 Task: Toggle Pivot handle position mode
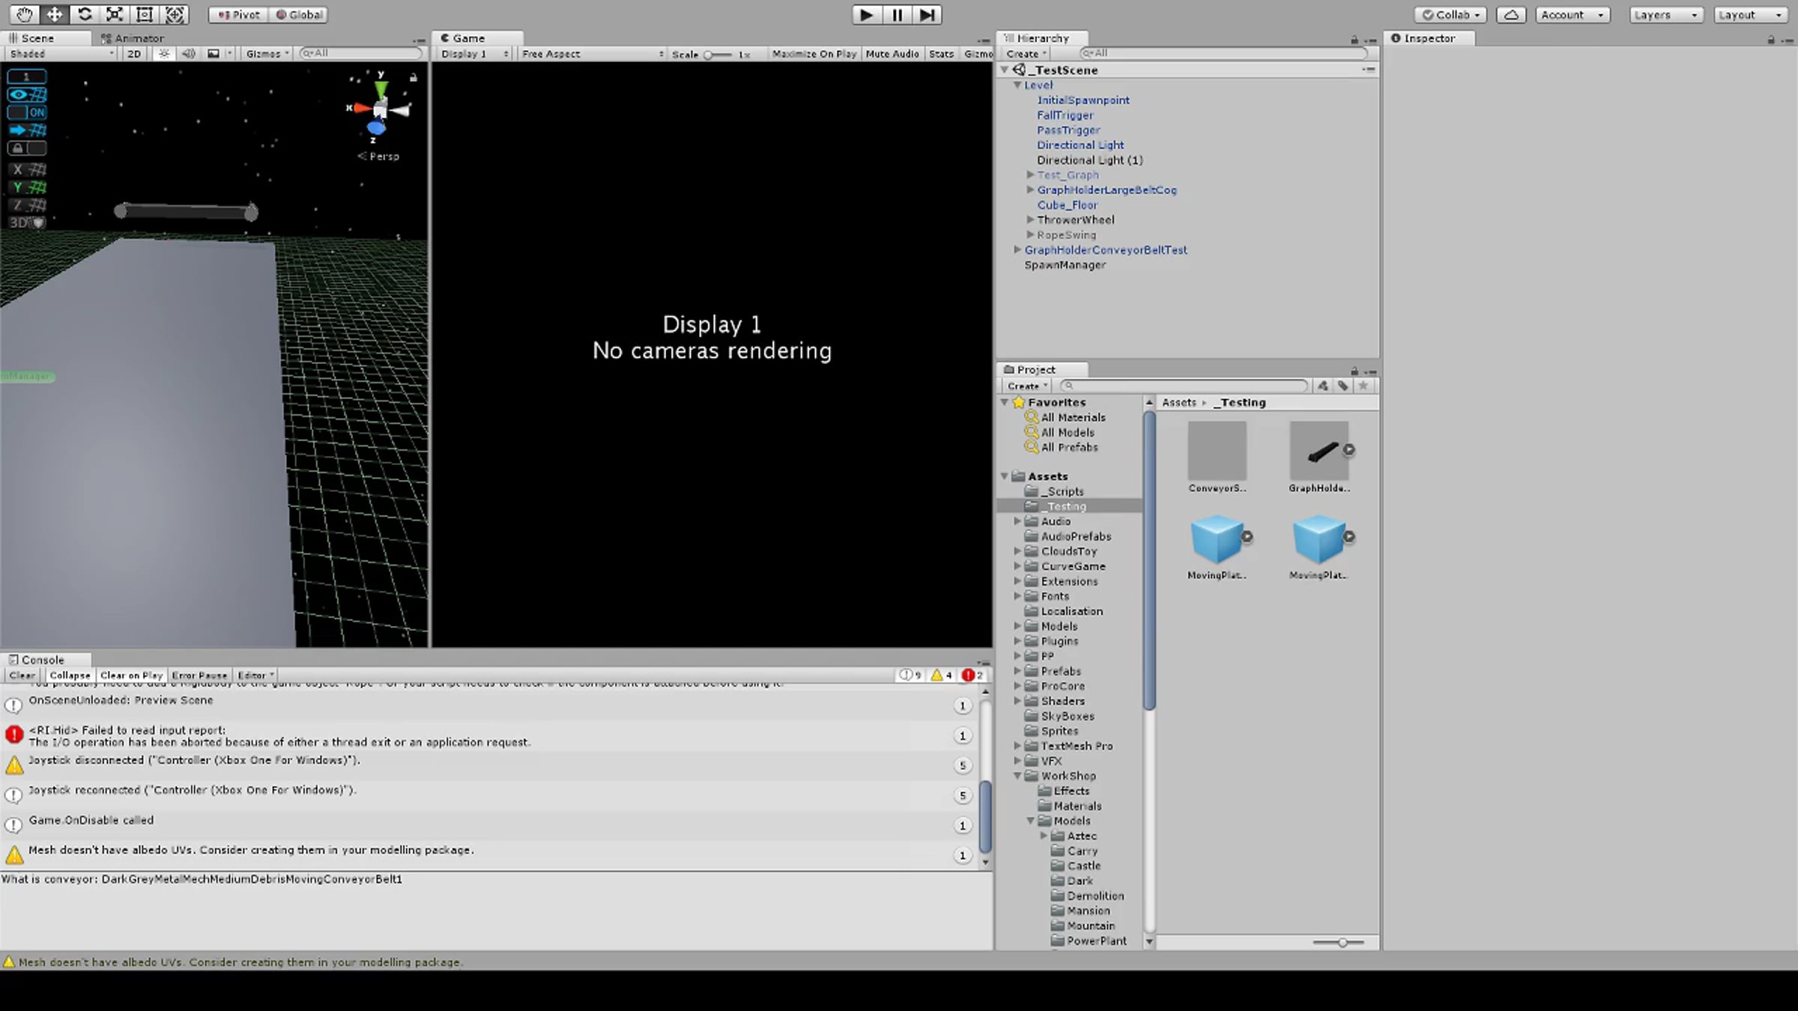coord(239,14)
